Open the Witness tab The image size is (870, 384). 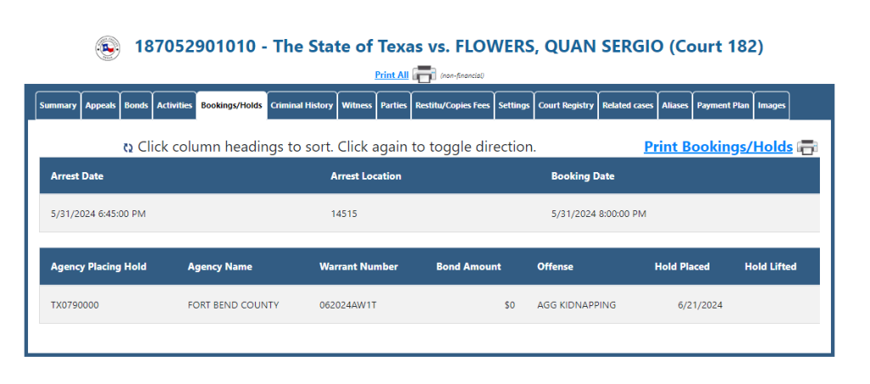[x=357, y=106]
